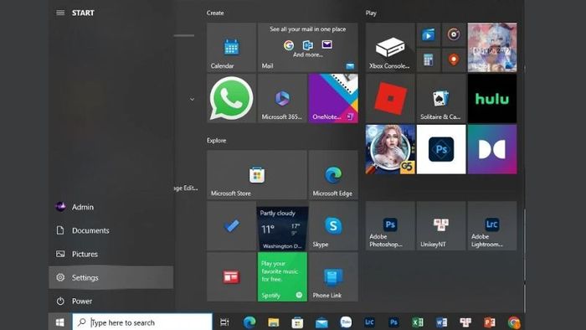
Task: Open Excel from the taskbar
Action: pyautogui.click(x=418, y=322)
